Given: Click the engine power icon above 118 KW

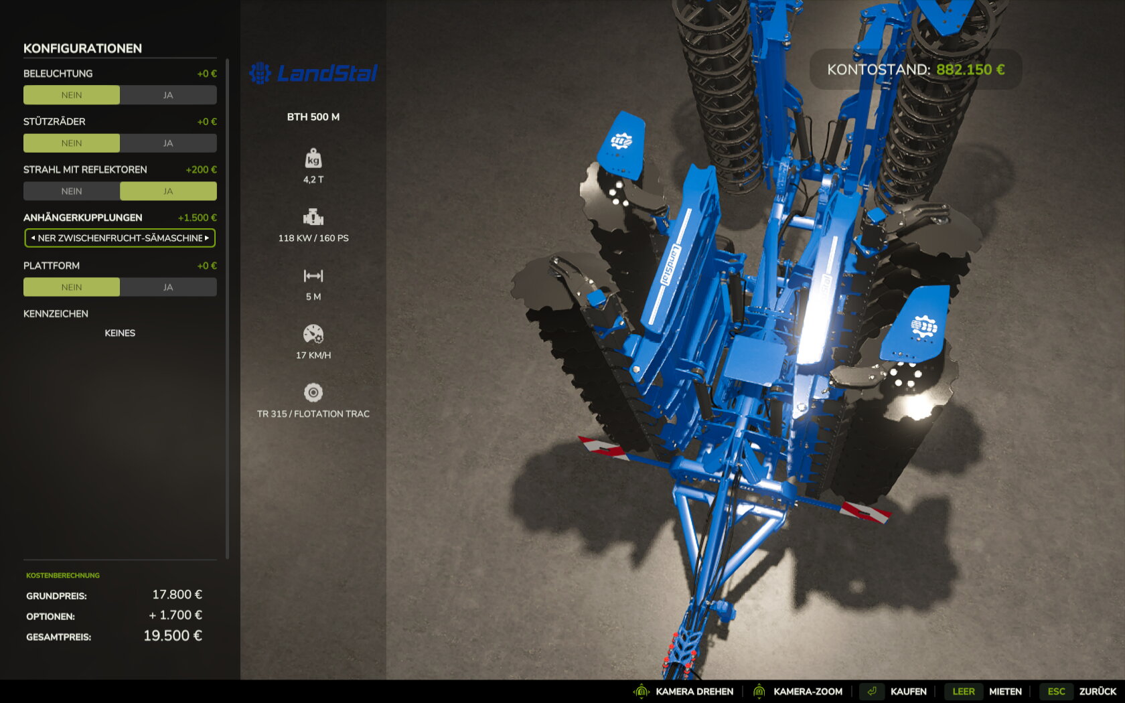Looking at the screenshot, I should pos(313,217).
